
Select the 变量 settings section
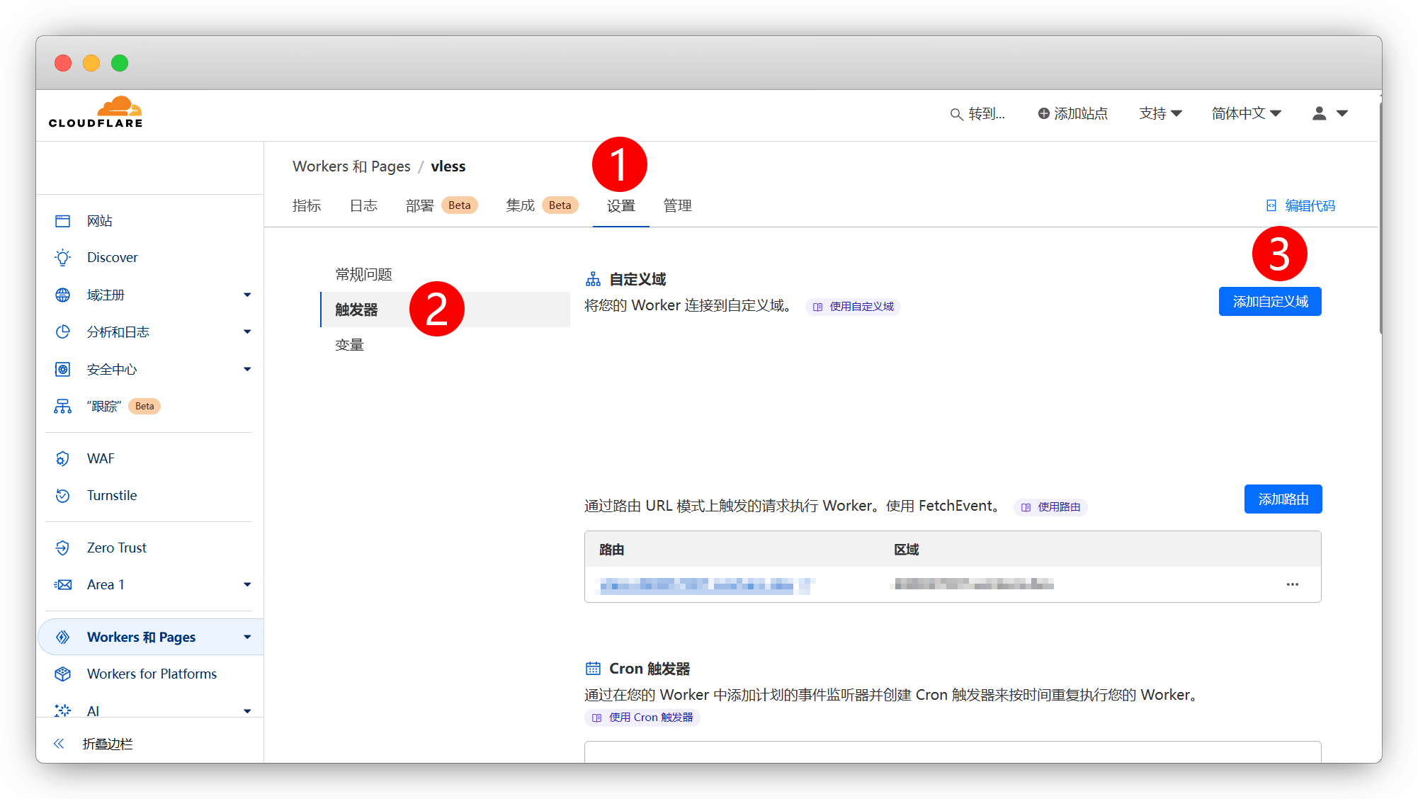tap(349, 345)
